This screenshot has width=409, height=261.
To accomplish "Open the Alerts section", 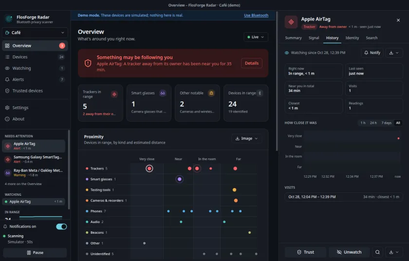I will [35, 79].
